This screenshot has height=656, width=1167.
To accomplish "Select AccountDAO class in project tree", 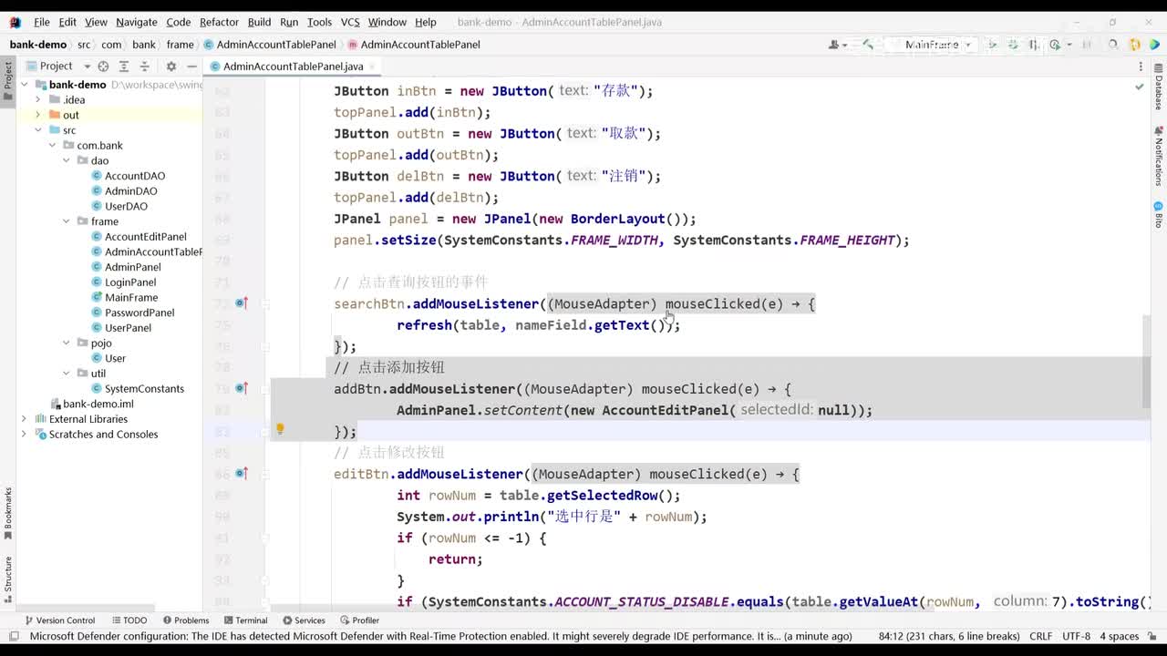I will pyautogui.click(x=135, y=176).
